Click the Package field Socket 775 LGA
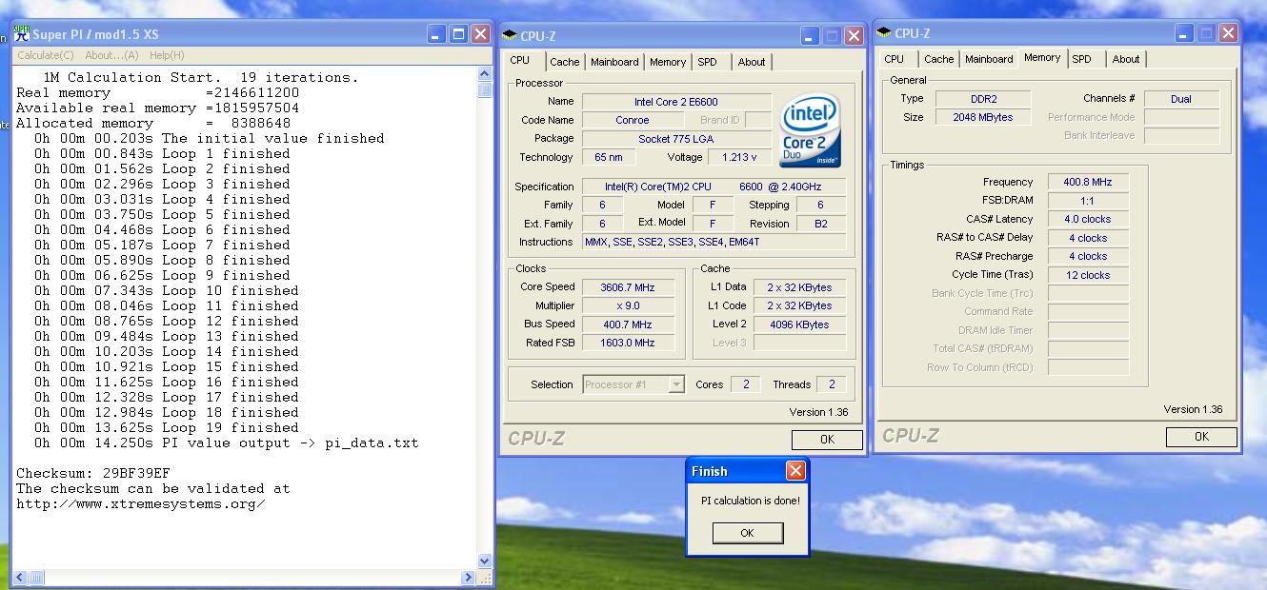 676,139
